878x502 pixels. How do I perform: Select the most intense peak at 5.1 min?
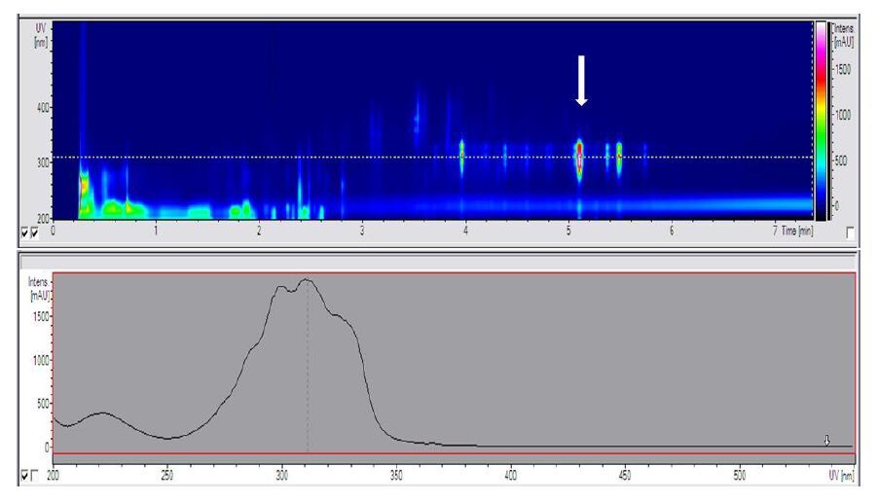pos(579,158)
